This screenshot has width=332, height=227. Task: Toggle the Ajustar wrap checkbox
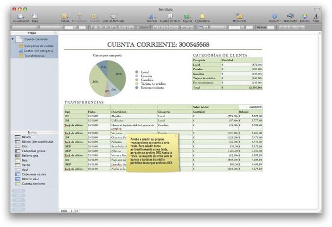point(138,27)
